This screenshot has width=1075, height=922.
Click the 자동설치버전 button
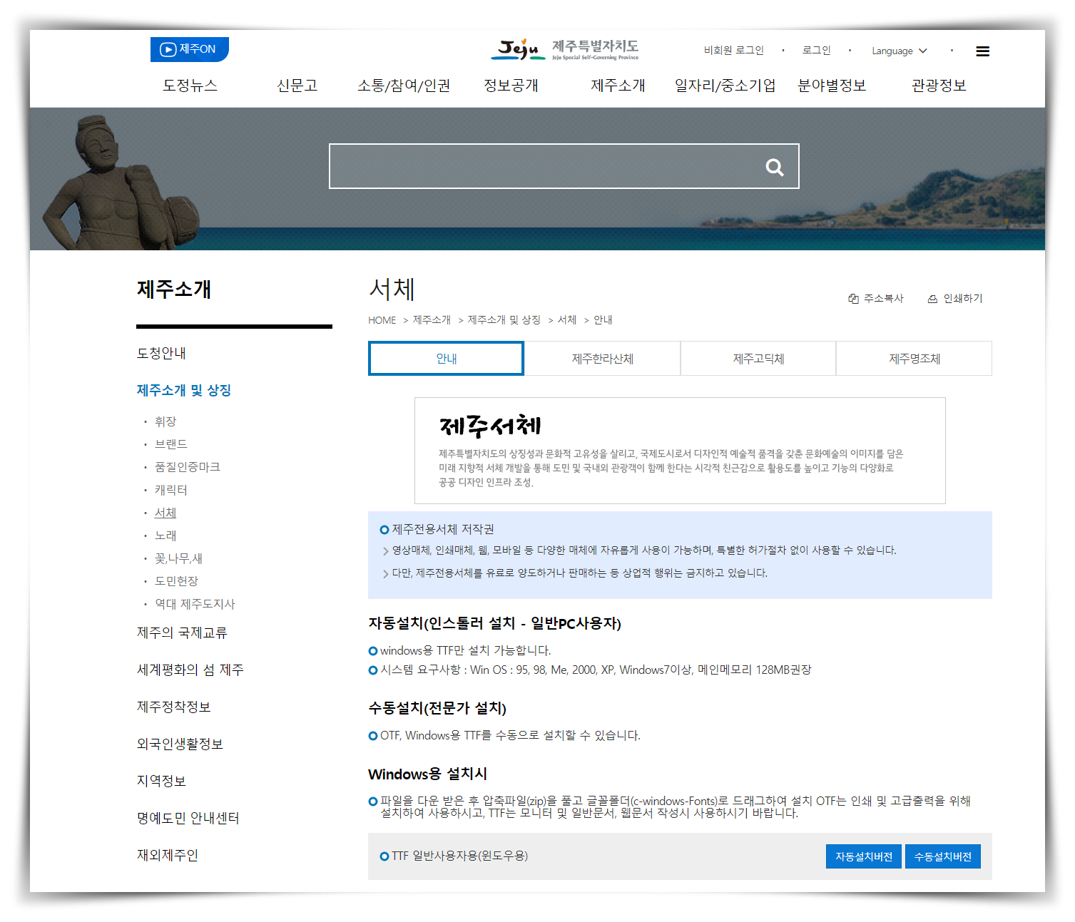tap(863, 856)
